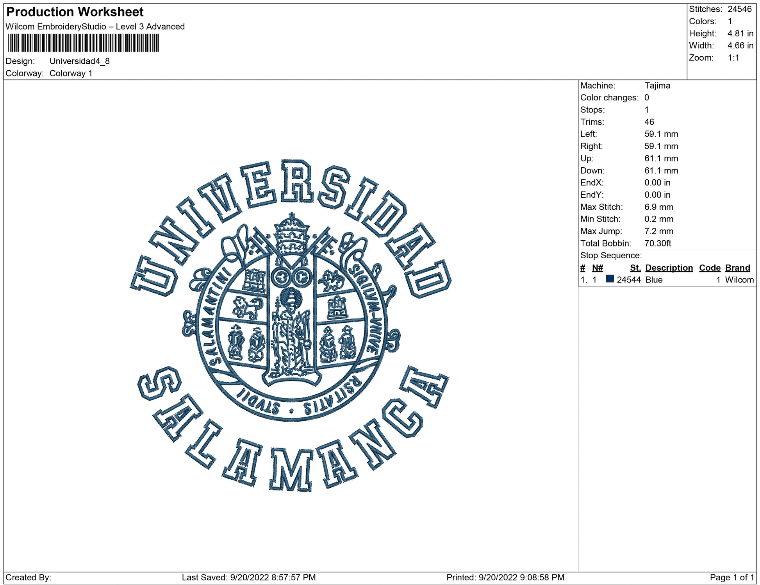The width and height of the screenshot is (760, 585).
Task: Click the design name Universidad4_8
Action: 79,61
